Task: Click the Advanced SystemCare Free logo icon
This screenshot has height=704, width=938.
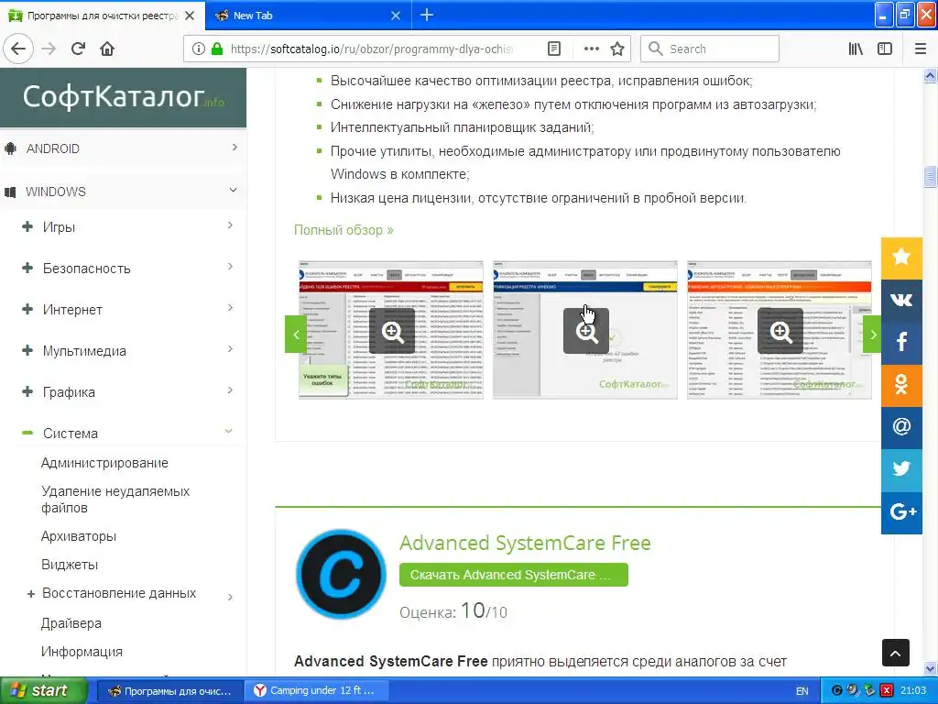Action: click(341, 574)
